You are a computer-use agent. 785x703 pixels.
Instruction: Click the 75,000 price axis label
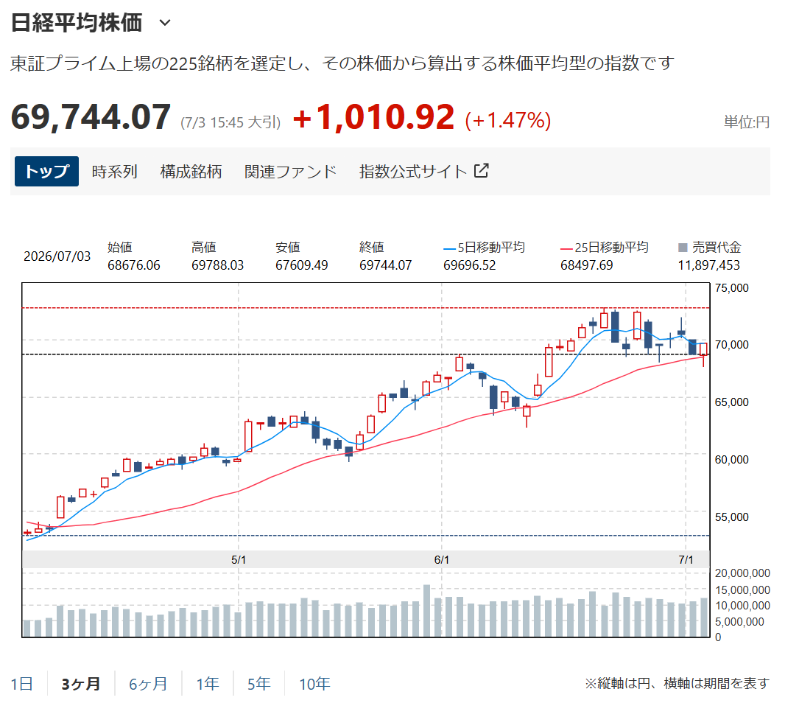tap(731, 287)
